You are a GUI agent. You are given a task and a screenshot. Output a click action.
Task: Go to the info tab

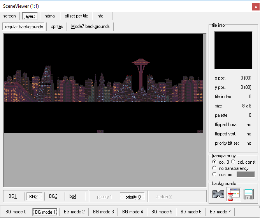coord(100,16)
